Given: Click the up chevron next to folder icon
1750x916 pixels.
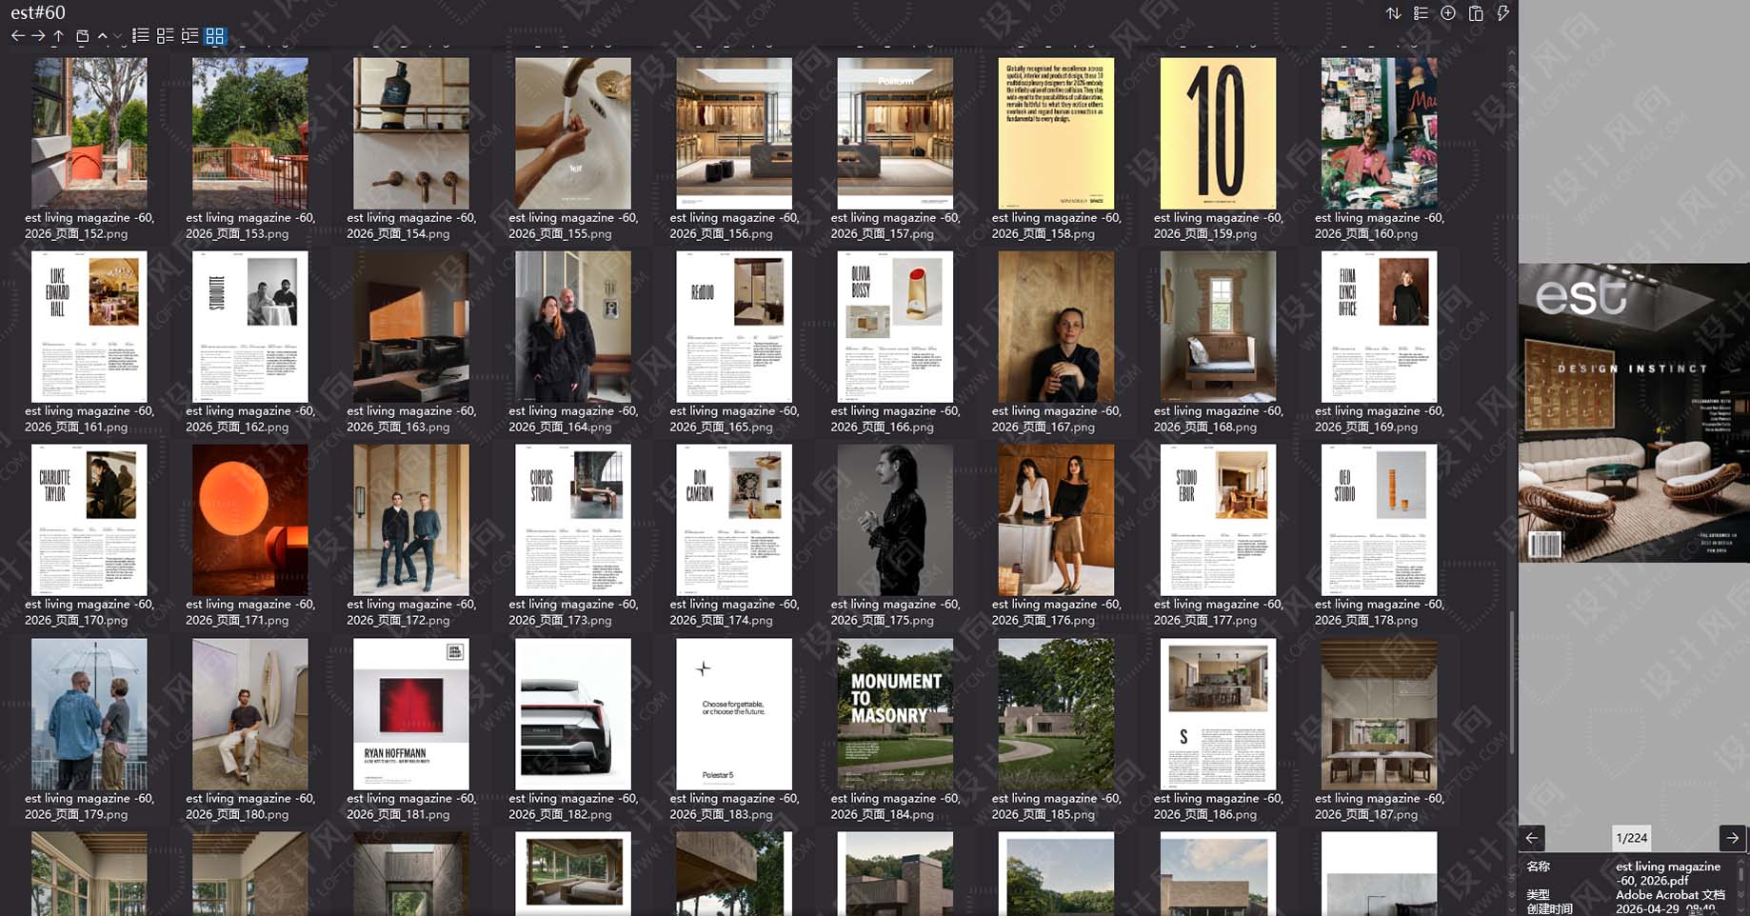Looking at the screenshot, I should tap(102, 36).
